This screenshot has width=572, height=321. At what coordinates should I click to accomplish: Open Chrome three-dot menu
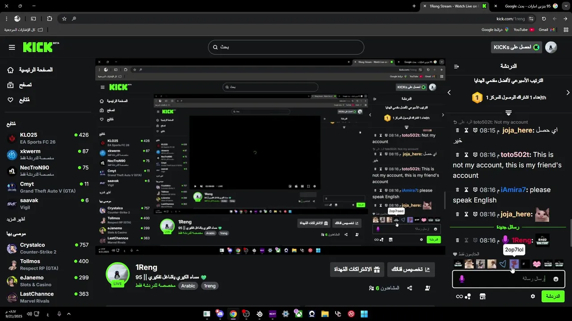point(6,19)
